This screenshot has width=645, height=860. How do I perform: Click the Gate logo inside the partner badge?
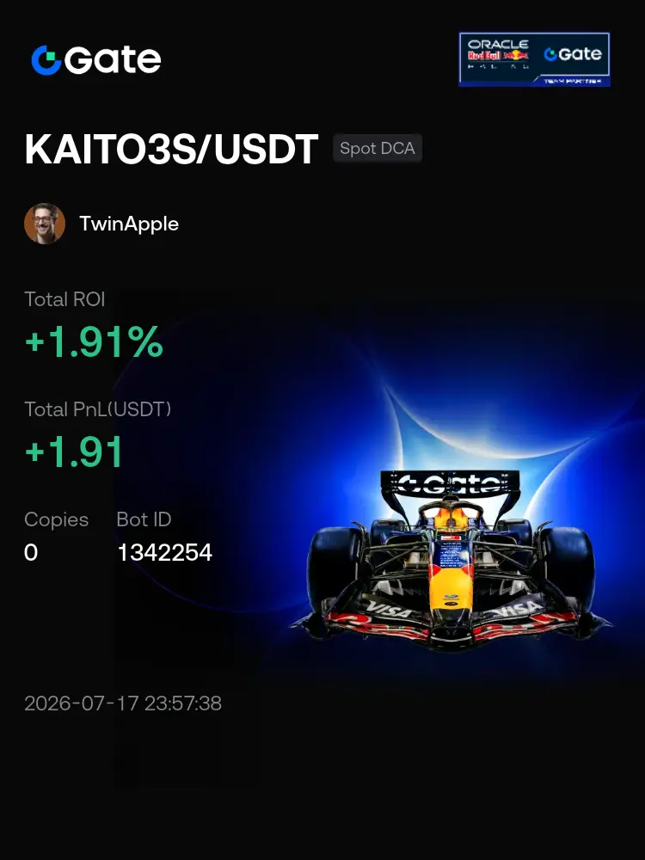[573, 53]
